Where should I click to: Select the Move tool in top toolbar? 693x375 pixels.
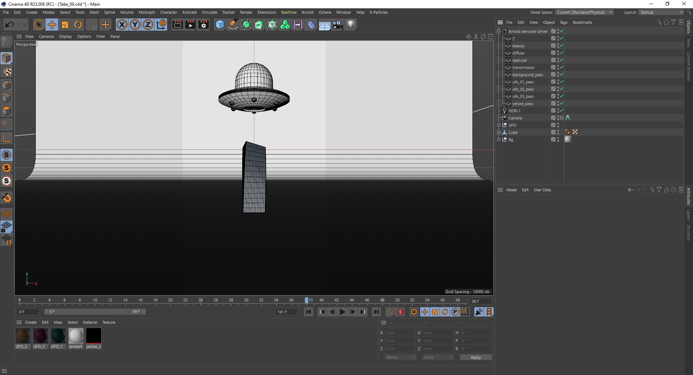52,25
